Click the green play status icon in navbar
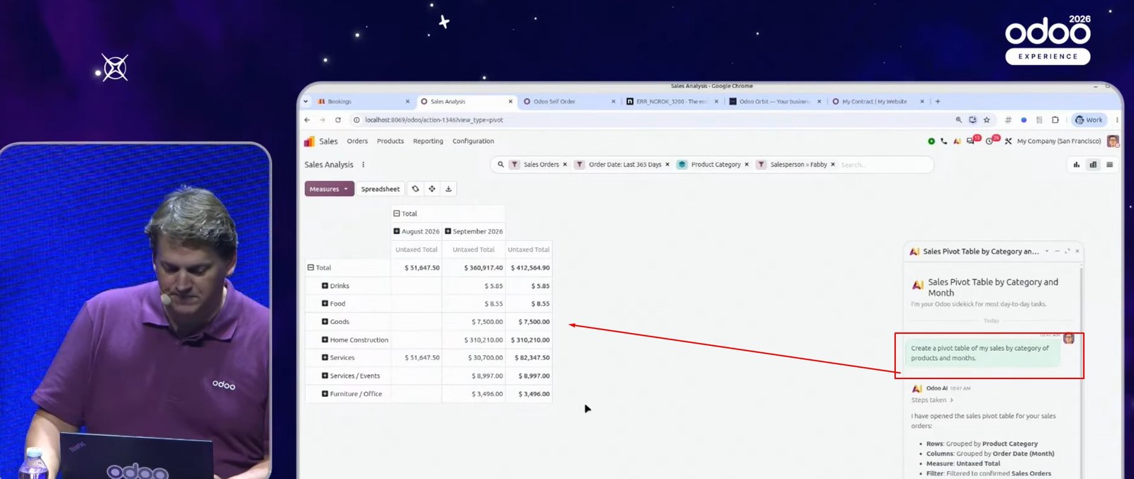The height and width of the screenshot is (479, 1134). coord(931,141)
